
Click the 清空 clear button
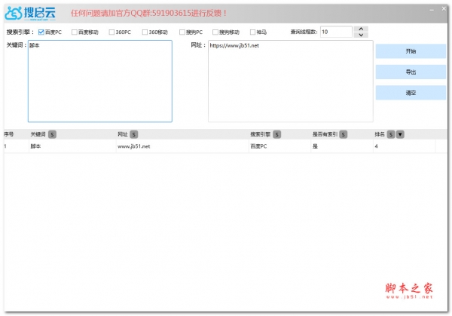tap(411, 93)
